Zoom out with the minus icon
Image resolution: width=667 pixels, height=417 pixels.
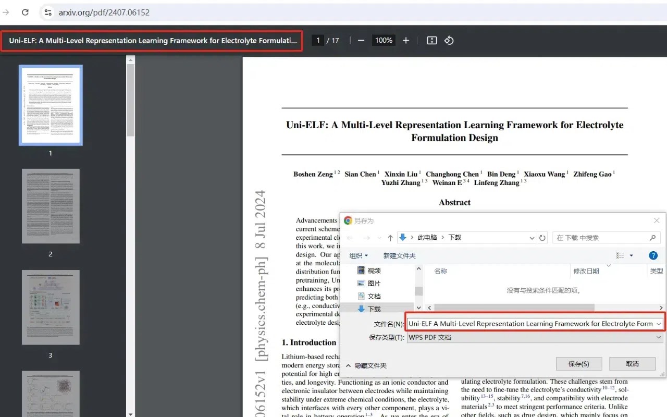(361, 41)
